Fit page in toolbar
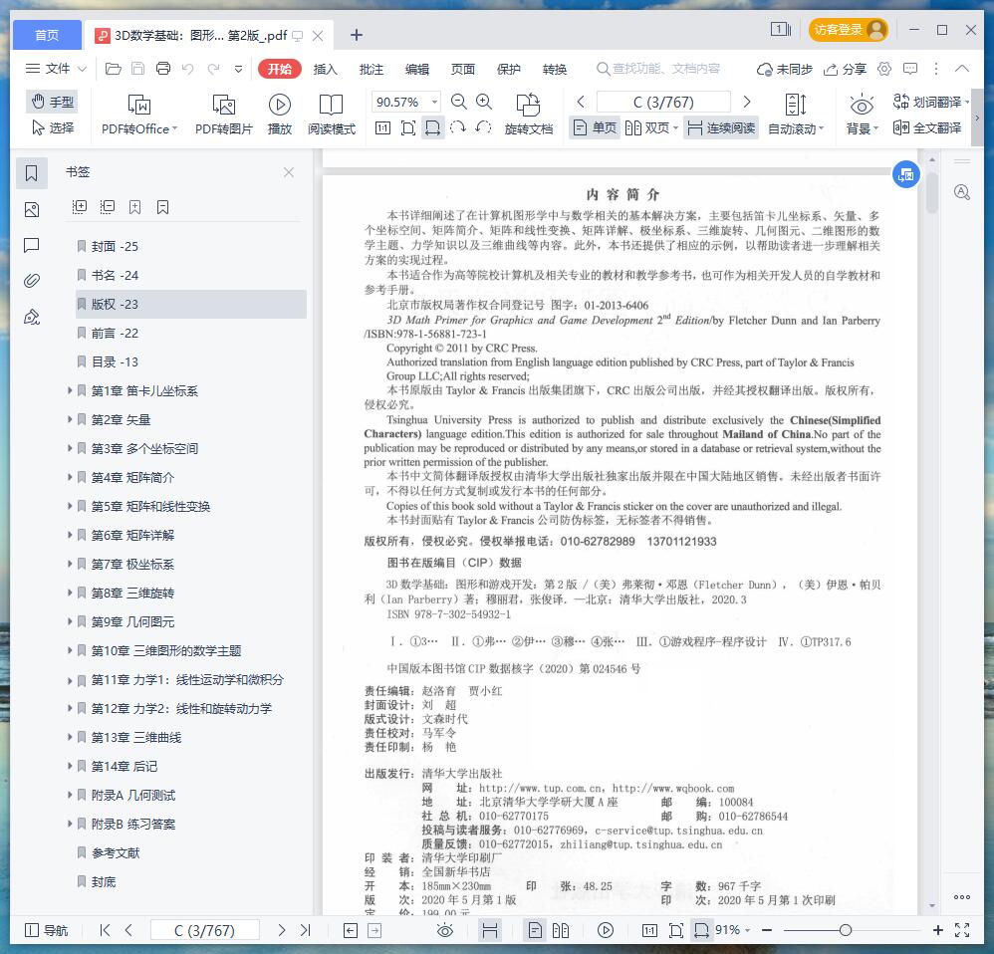 (408, 128)
